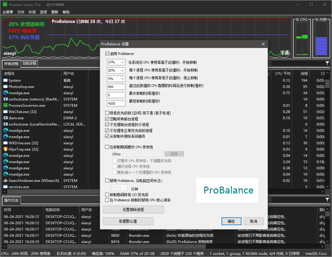
Task: Select the SearchIndexer.exe process icon
Action: pos(6,181)
